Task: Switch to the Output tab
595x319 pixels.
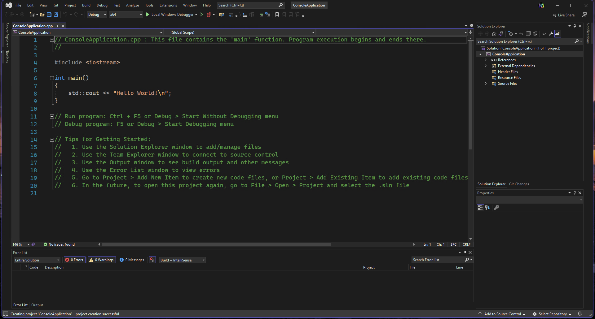Action: (37, 305)
